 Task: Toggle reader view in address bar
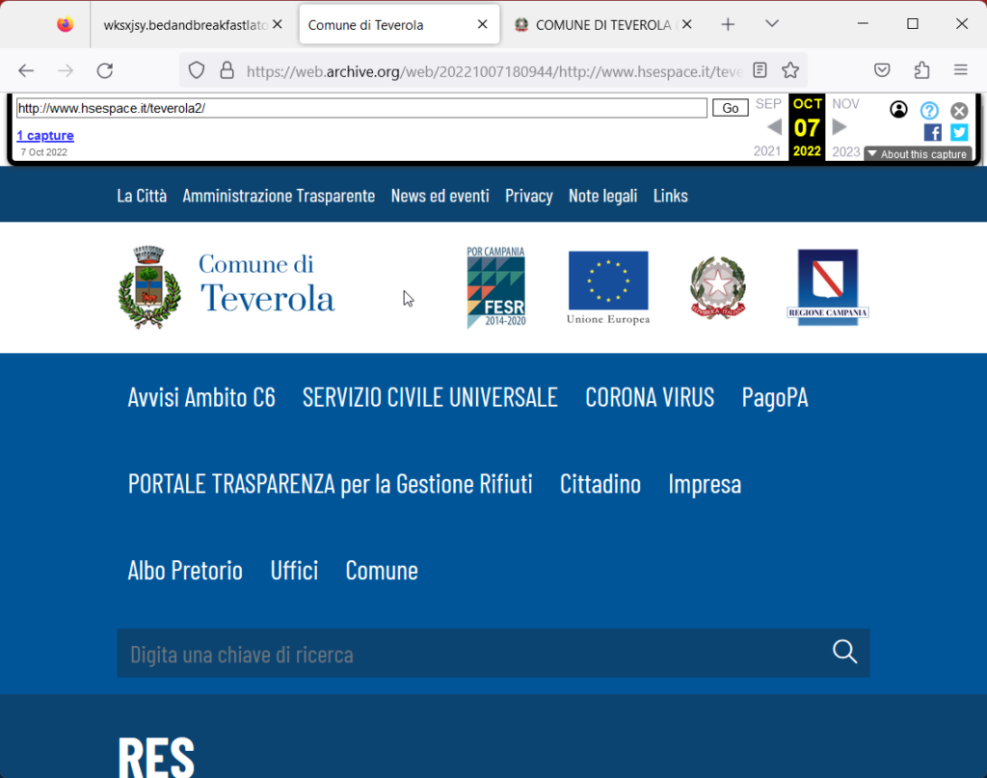[x=760, y=70]
